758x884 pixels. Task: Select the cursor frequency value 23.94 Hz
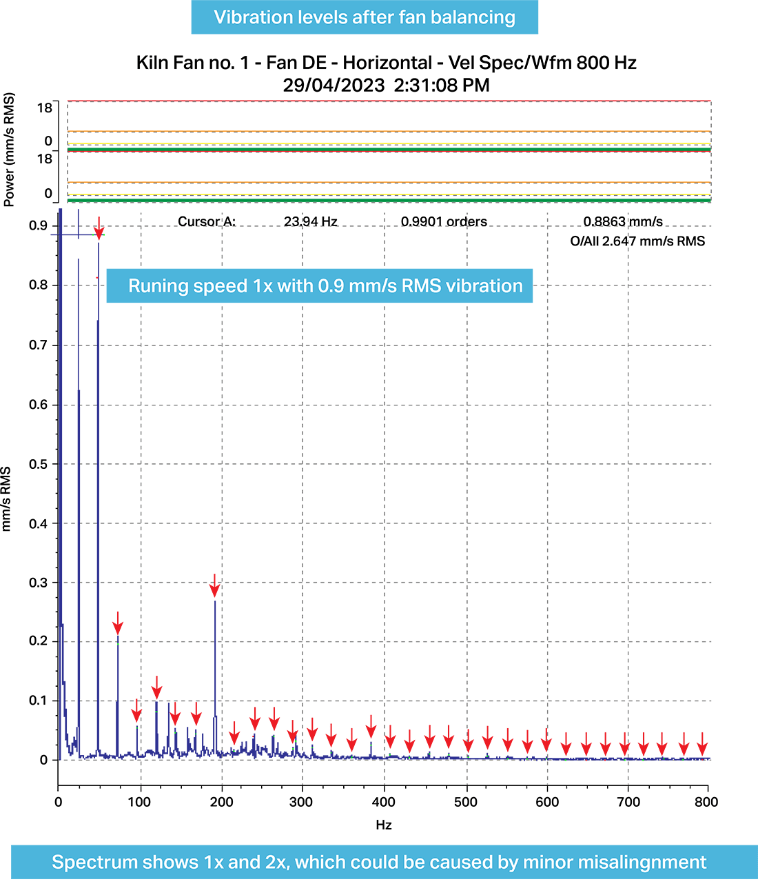pos(310,221)
